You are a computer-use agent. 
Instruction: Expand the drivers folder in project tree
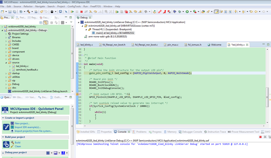(x=6, y=59)
